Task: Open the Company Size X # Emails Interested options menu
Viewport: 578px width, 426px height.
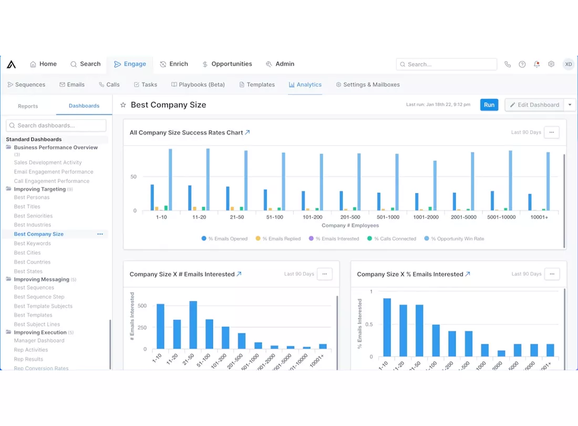Action: tap(324, 274)
